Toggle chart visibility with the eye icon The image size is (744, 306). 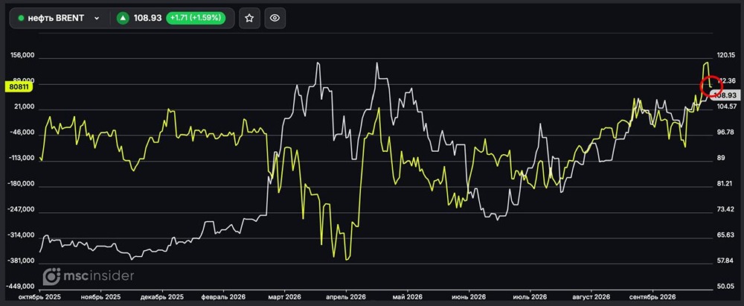point(275,18)
